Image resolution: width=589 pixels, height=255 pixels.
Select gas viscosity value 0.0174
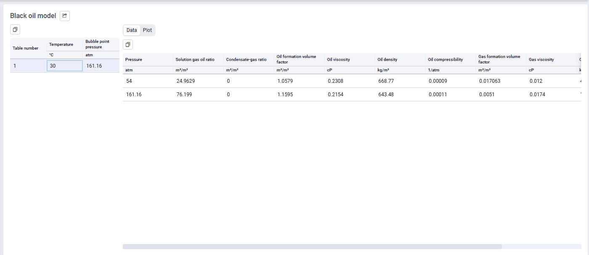click(552, 95)
